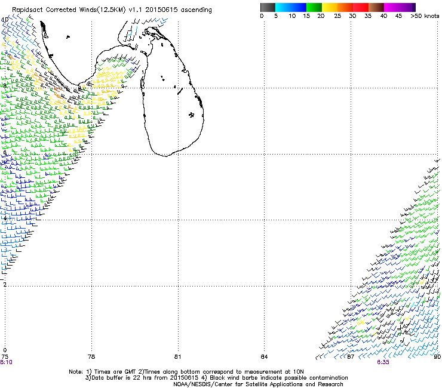Click the purple time stamp 8:10
This screenshot has height=388, width=442.
tap(6, 362)
